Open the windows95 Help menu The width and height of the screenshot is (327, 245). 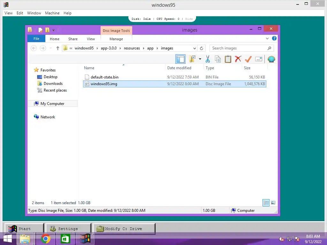pos(67,13)
